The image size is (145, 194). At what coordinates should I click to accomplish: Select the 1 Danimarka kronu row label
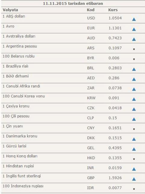[20, 136]
